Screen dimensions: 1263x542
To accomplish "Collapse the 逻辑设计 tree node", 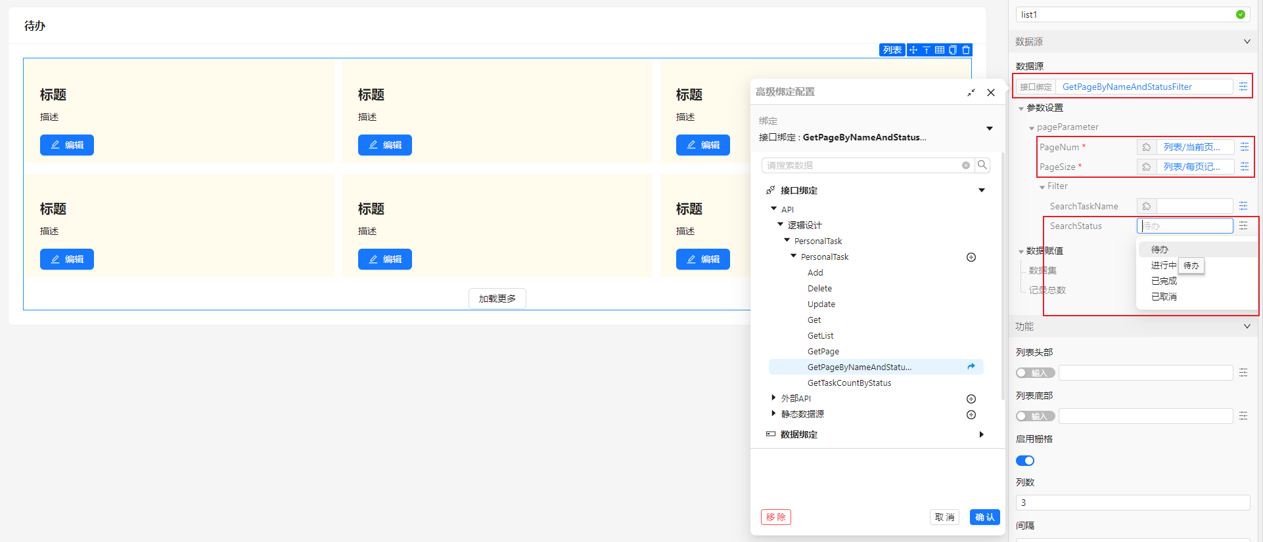I will 780,224.
